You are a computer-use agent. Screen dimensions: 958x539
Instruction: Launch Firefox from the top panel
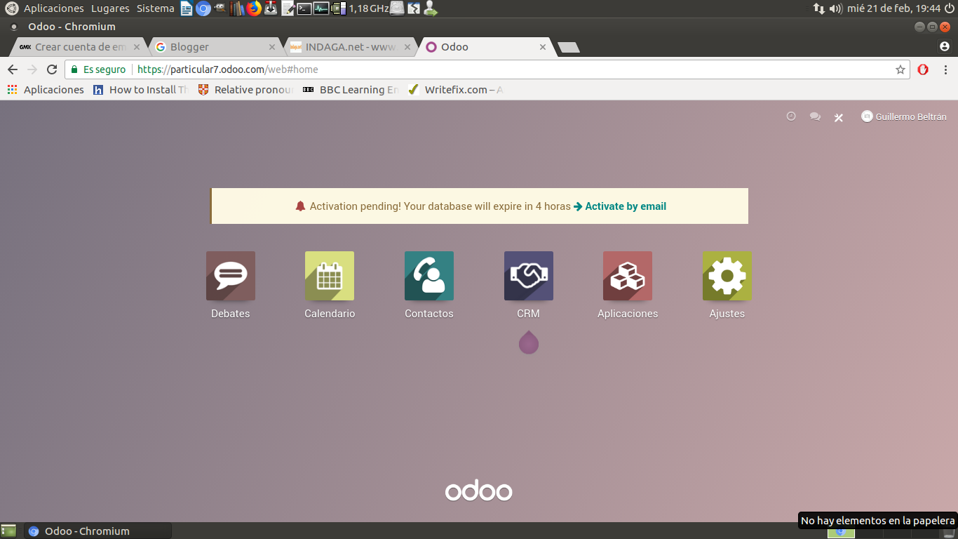coord(254,8)
